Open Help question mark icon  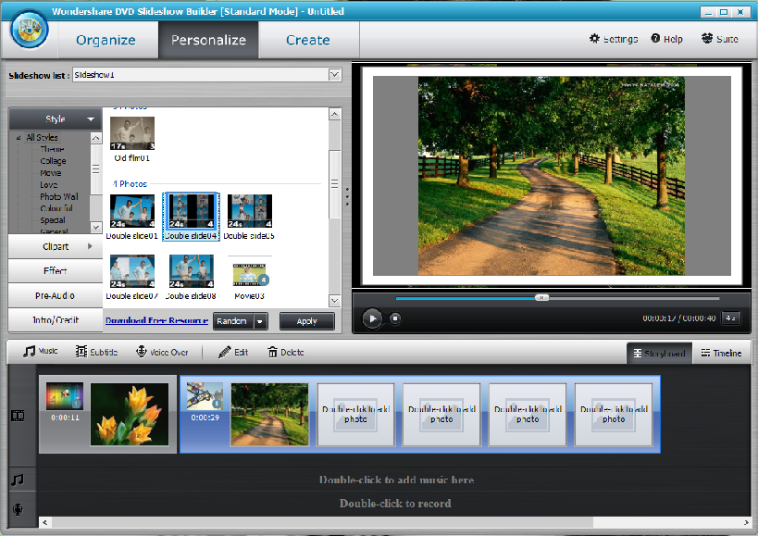coord(655,39)
